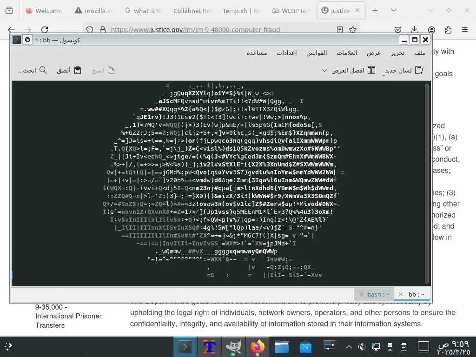The image size is (476, 357).
Task: Open GIMP from the taskbar
Action: [233, 347]
